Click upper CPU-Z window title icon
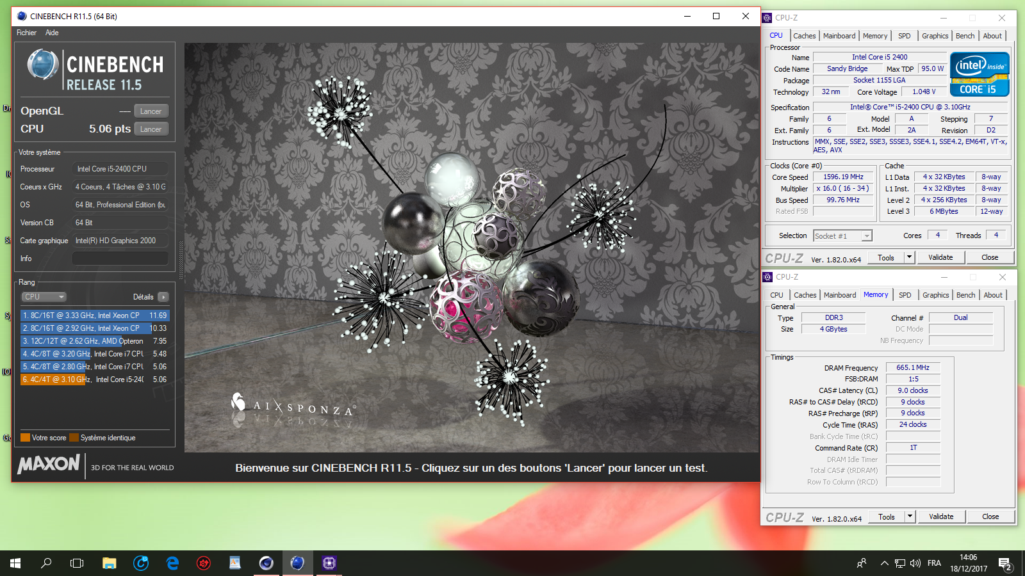Screen dimensions: 1025x576 (x=767, y=18)
